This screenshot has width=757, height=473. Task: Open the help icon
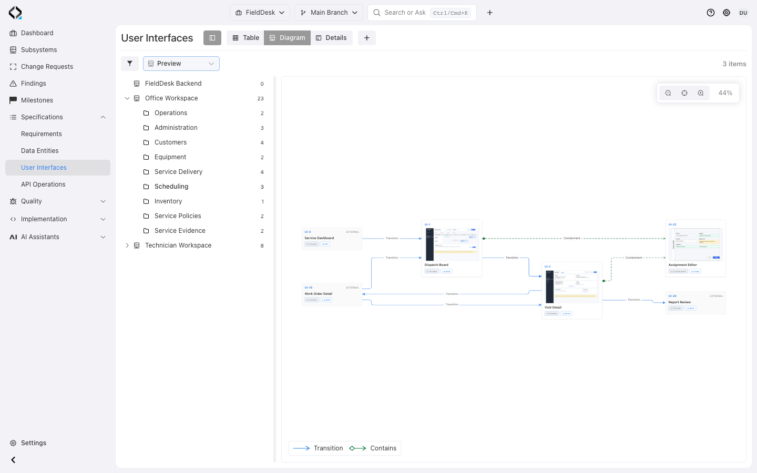(x=711, y=13)
